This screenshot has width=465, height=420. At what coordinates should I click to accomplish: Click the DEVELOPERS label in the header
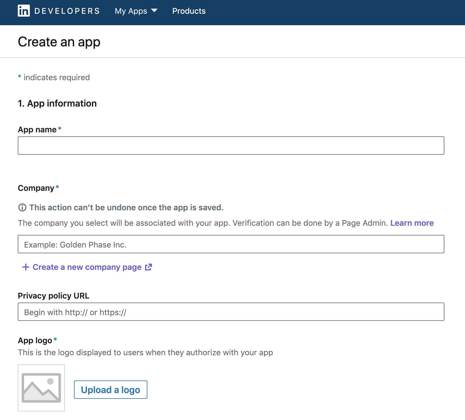(x=67, y=11)
